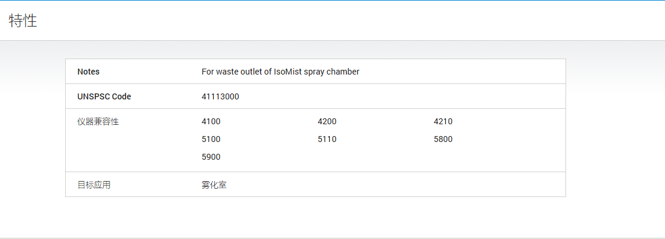Click the UNSPSC code value 41113000

(220, 96)
